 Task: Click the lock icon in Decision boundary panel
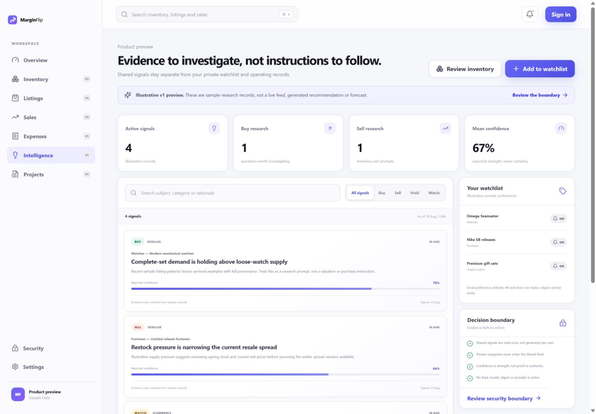click(x=563, y=323)
